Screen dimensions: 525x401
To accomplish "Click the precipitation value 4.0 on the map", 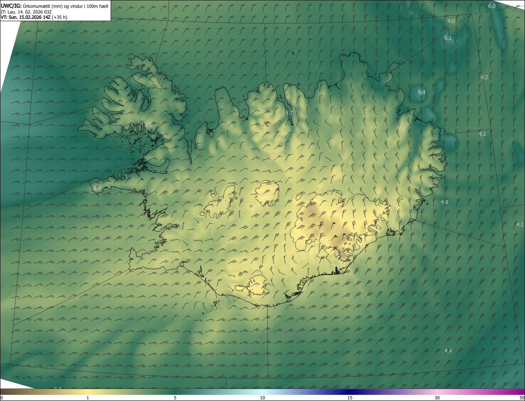I will pos(451,21).
